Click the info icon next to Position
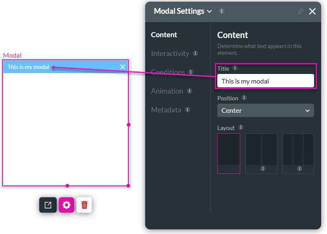 tap(244, 98)
